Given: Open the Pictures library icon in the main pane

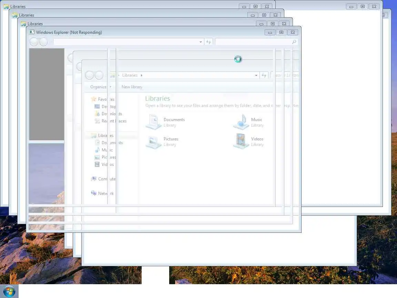Looking at the screenshot, I should pyautogui.click(x=153, y=142).
